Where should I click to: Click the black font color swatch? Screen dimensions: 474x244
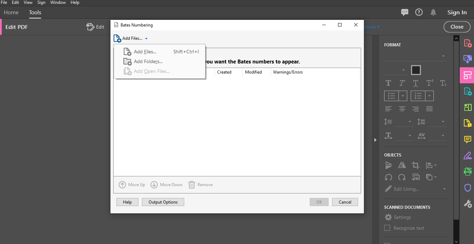pos(416,70)
